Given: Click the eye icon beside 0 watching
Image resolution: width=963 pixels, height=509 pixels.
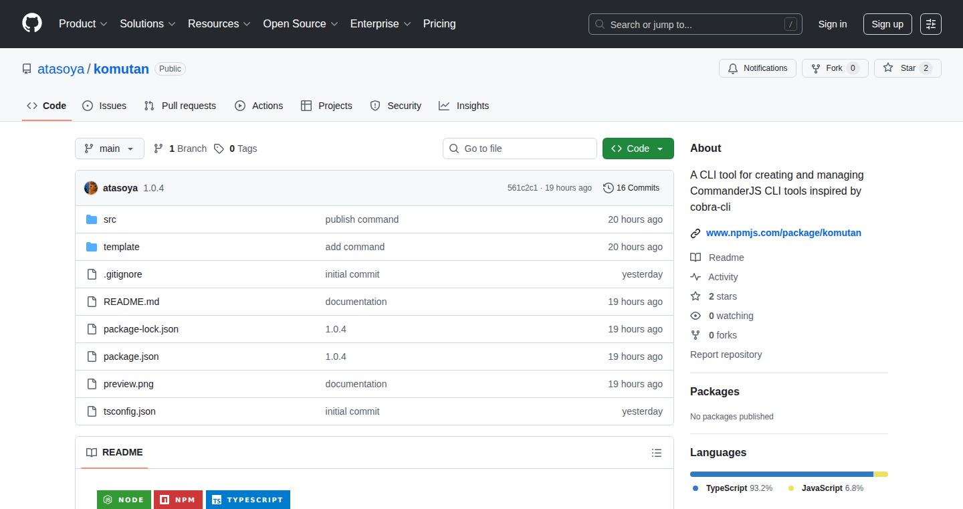Looking at the screenshot, I should 695,316.
